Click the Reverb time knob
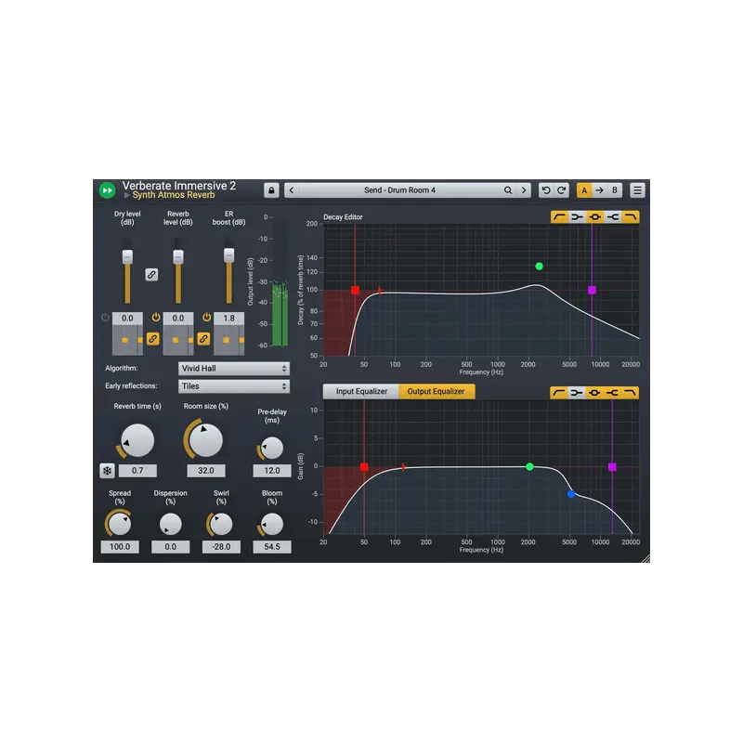This screenshot has height=743, width=743. (x=137, y=440)
